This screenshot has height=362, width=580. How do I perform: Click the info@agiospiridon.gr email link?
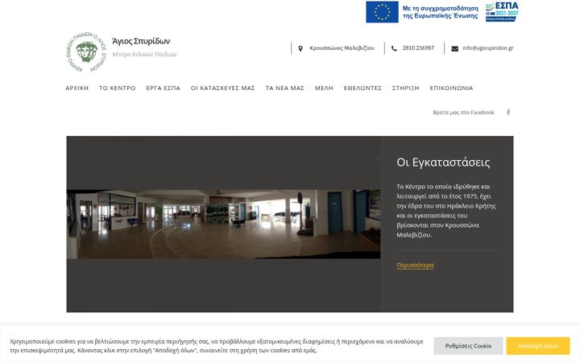[x=488, y=48]
